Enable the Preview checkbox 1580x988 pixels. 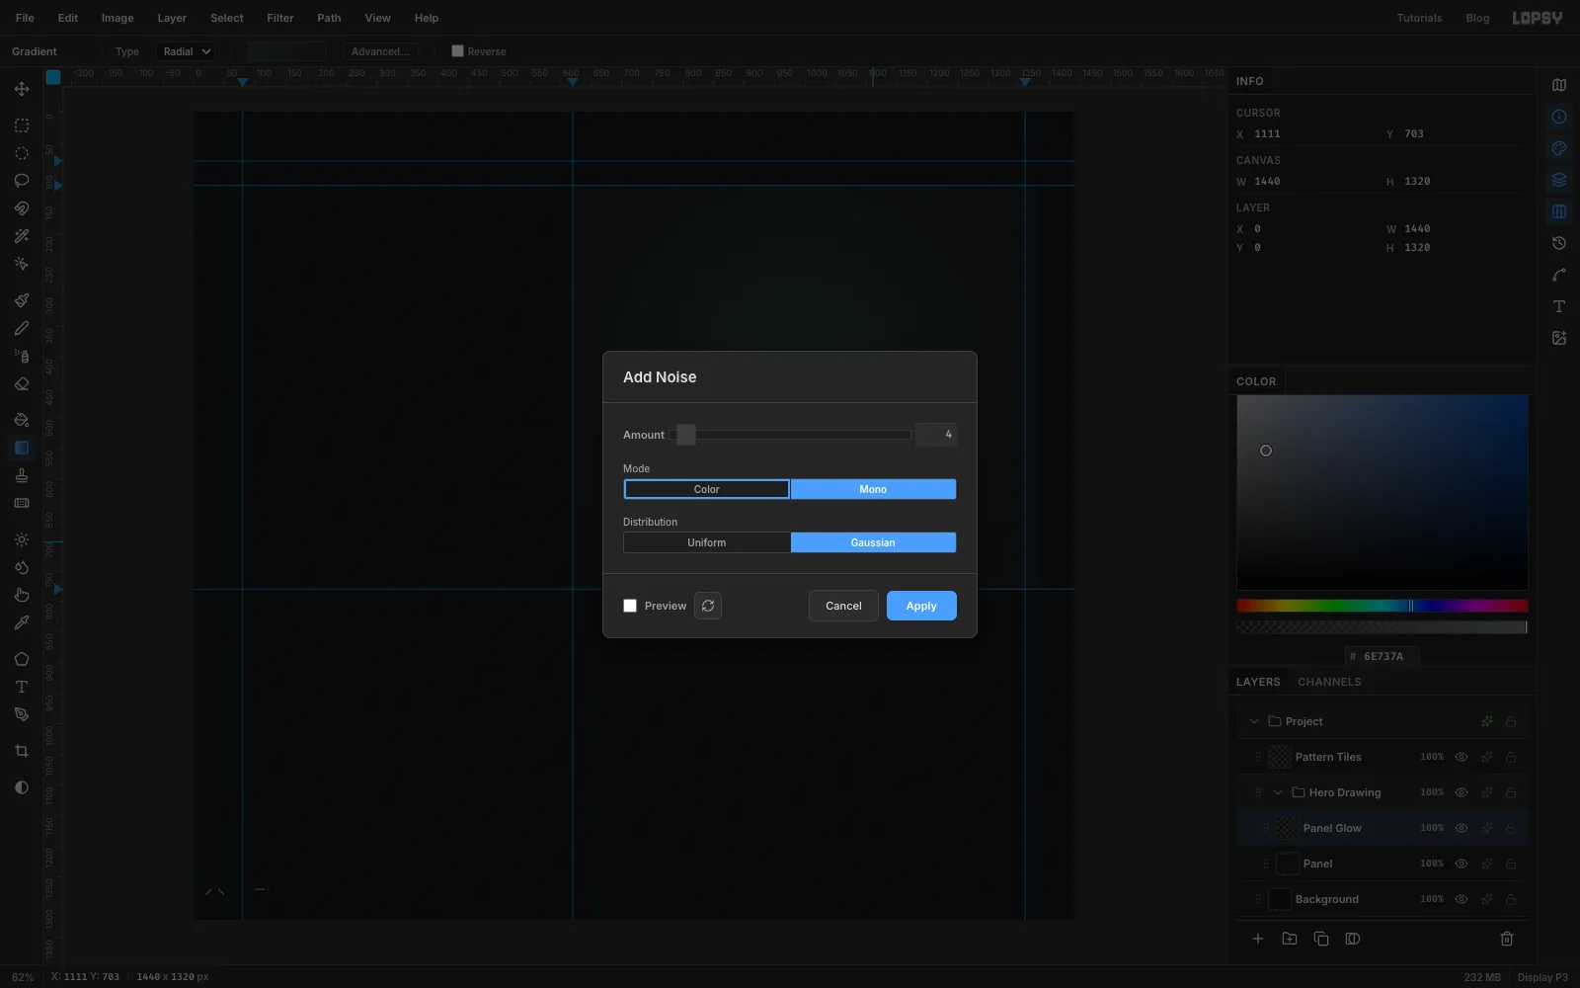click(x=630, y=606)
